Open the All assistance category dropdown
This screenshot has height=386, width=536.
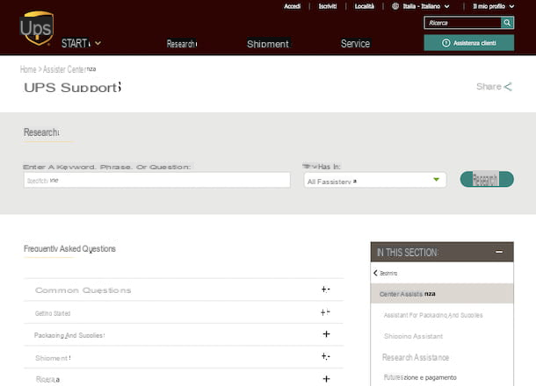375,180
